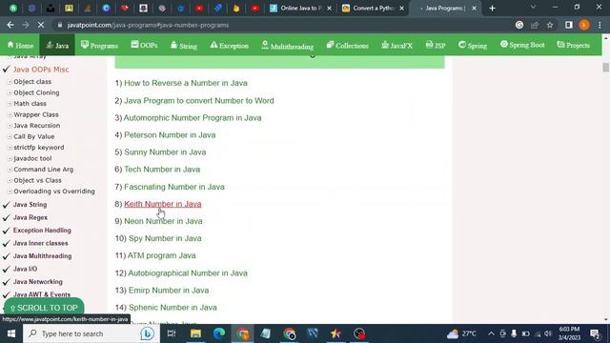This screenshot has height=343, width=610.
Task: Select Object class in sidebar
Action: coord(32,82)
